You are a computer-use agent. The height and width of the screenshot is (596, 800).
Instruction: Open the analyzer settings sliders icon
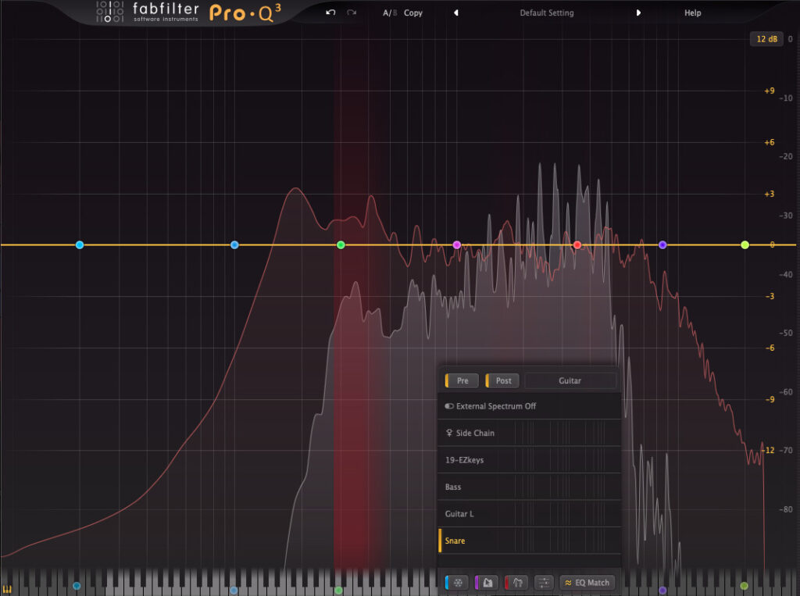(545, 583)
